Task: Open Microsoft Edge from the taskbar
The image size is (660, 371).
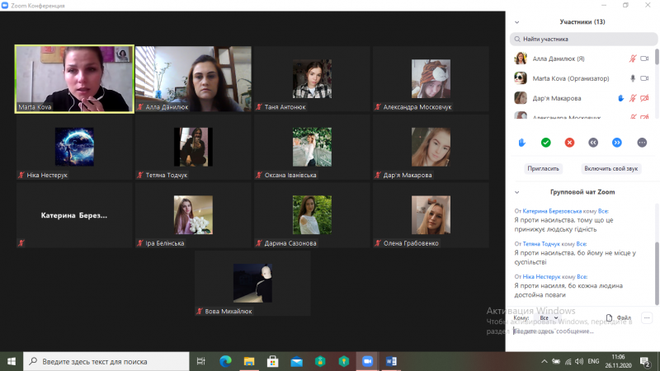Action: point(225,361)
